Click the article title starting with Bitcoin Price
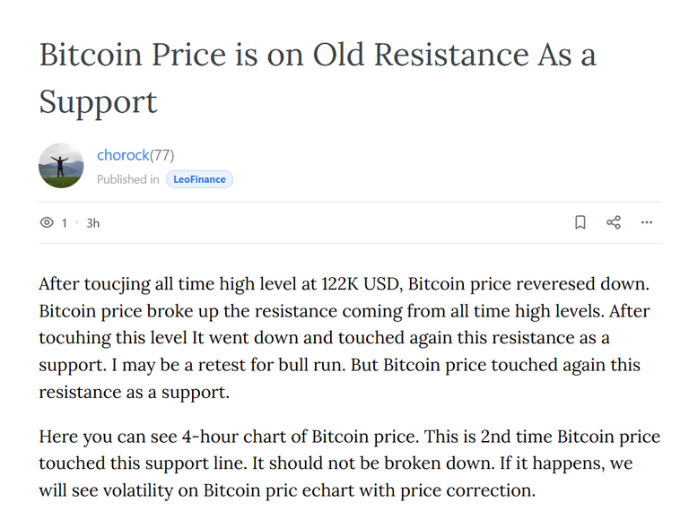The image size is (689, 511). pos(318,78)
